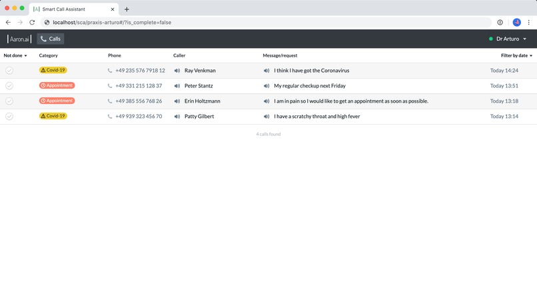
Task: Click the Phone column header
Action: pyautogui.click(x=115, y=55)
